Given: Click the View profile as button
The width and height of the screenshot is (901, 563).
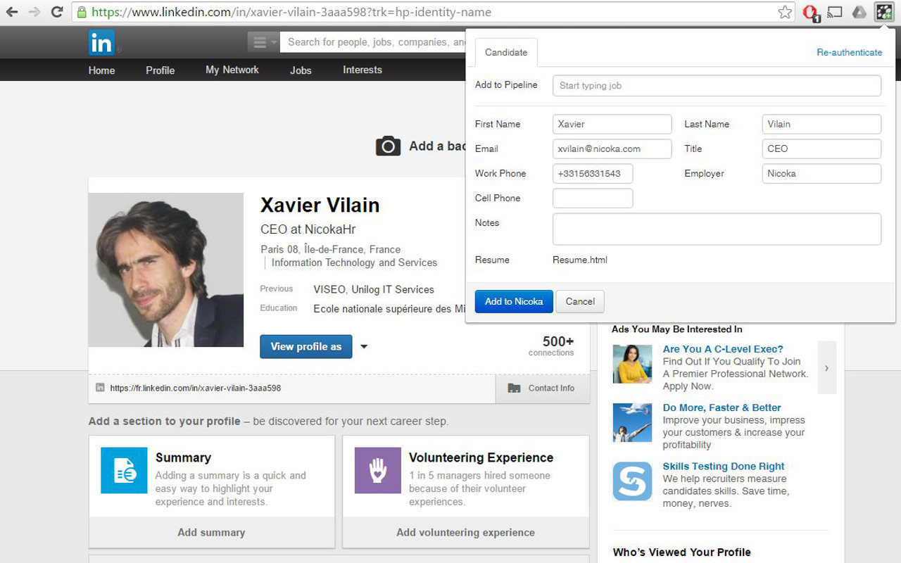Looking at the screenshot, I should click(305, 346).
